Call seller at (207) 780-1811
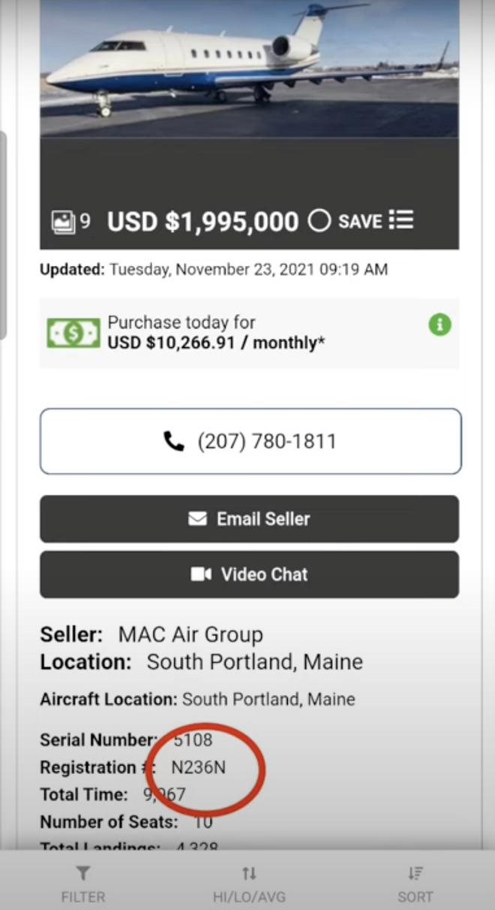This screenshot has width=495, height=910. [250, 441]
